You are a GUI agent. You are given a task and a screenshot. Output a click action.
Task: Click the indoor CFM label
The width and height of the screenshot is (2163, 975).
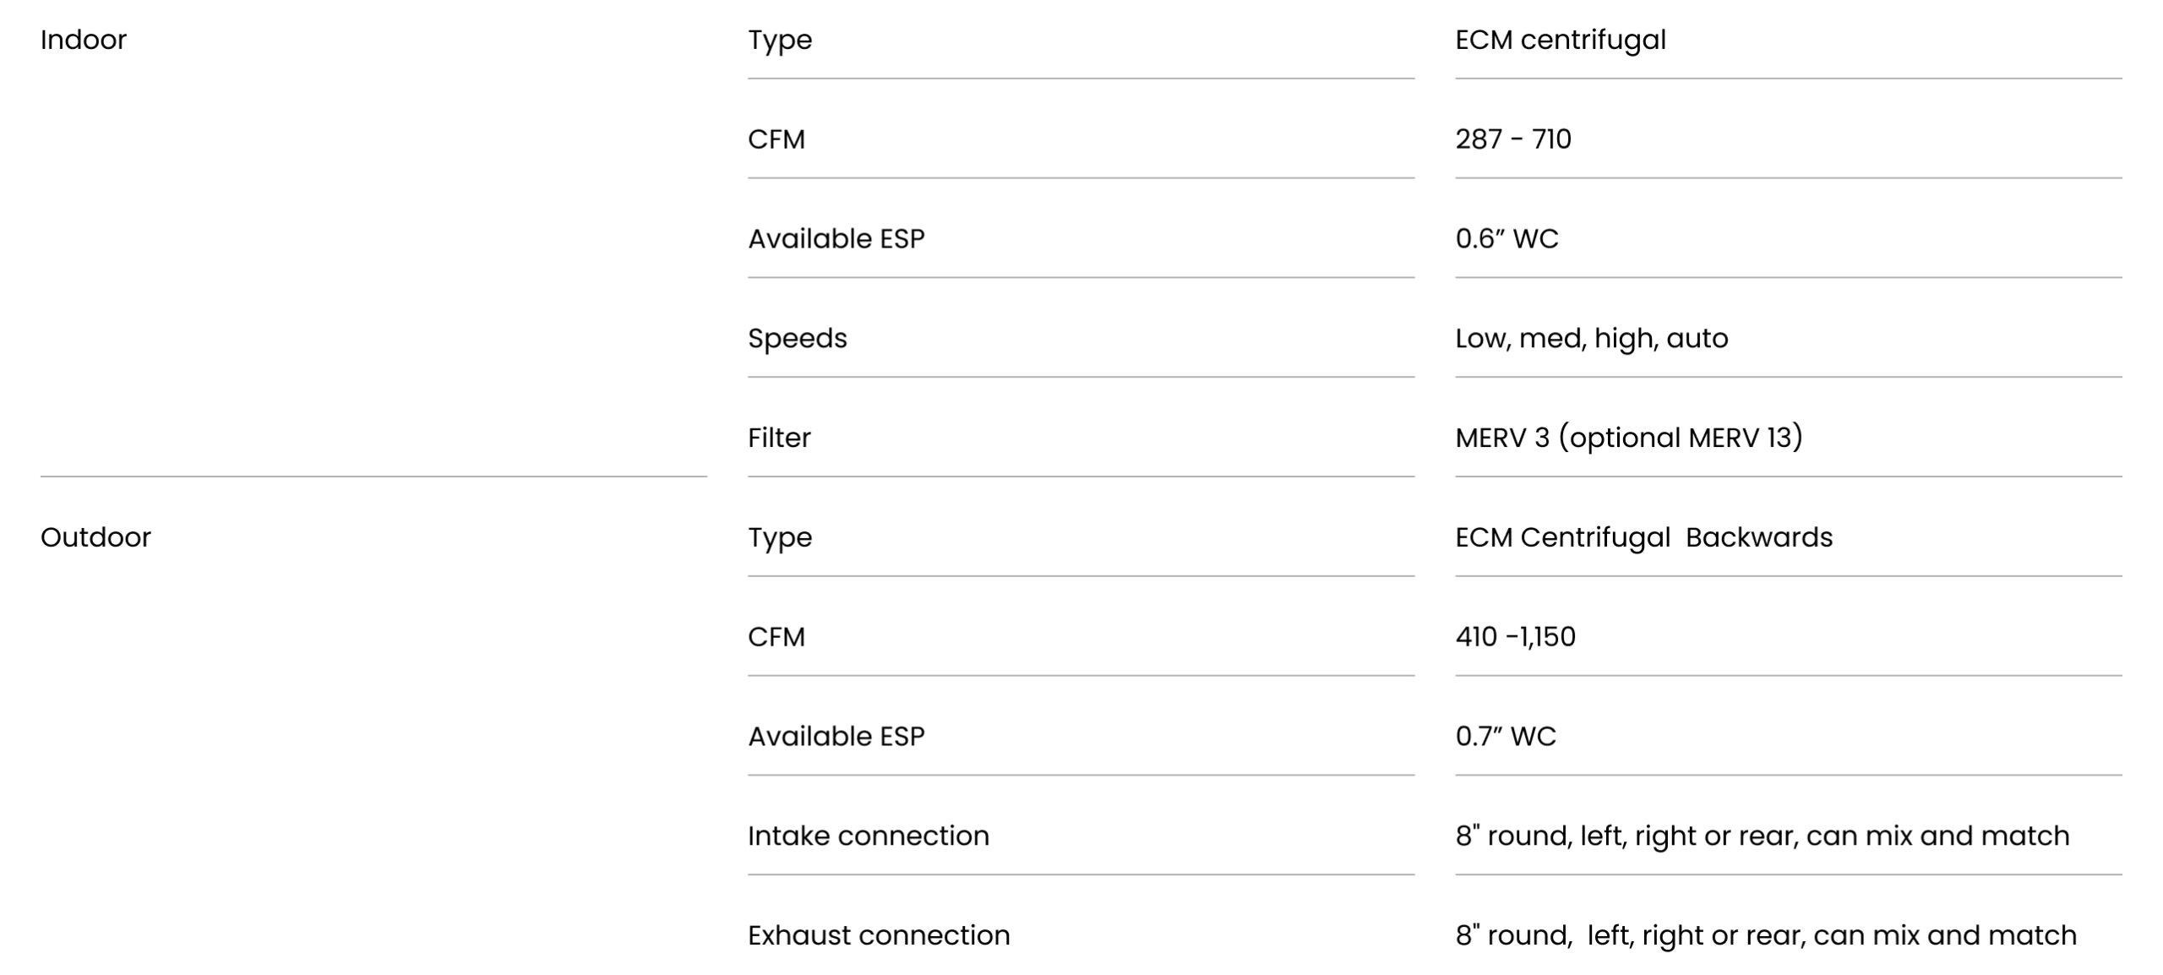click(x=776, y=139)
